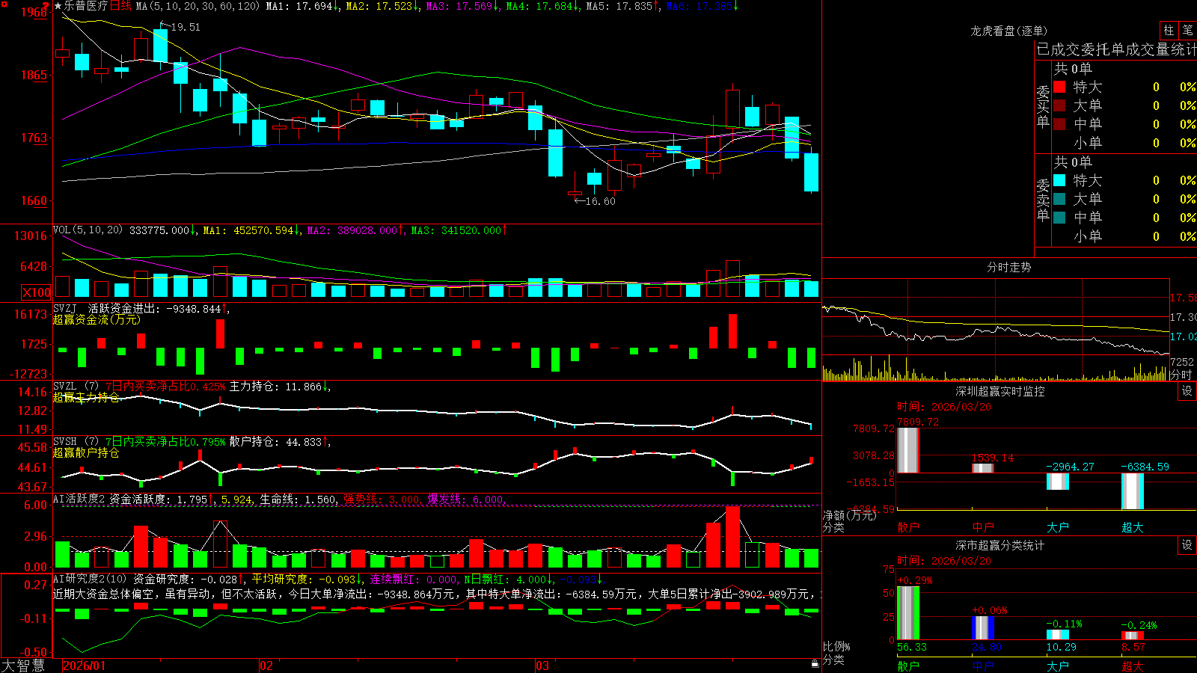Click the red question mark help icon
Screen dimensions: 1197x673
click(46, 7)
